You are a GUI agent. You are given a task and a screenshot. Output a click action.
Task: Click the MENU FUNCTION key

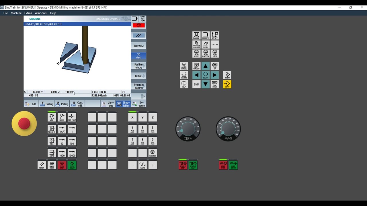(x=205, y=54)
